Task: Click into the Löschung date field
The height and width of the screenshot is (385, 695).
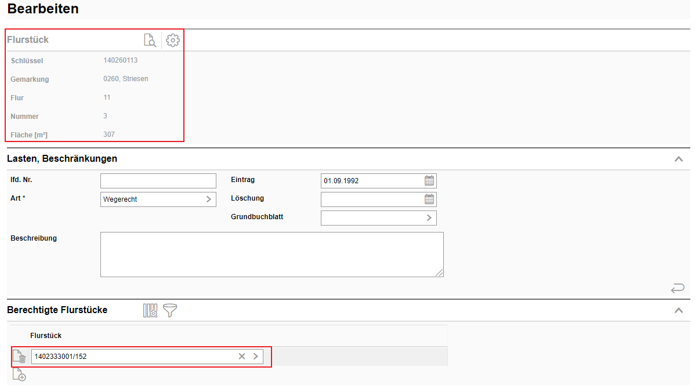Action: 371,199
